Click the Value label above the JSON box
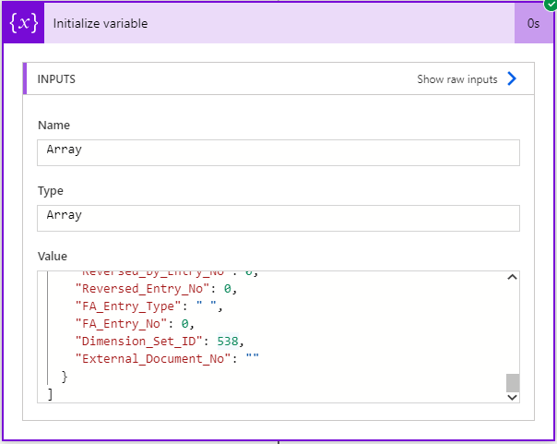Image resolution: width=557 pixels, height=444 pixels. coord(53,256)
